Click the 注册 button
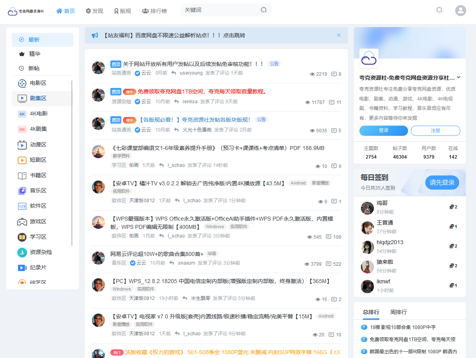 pos(436,131)
